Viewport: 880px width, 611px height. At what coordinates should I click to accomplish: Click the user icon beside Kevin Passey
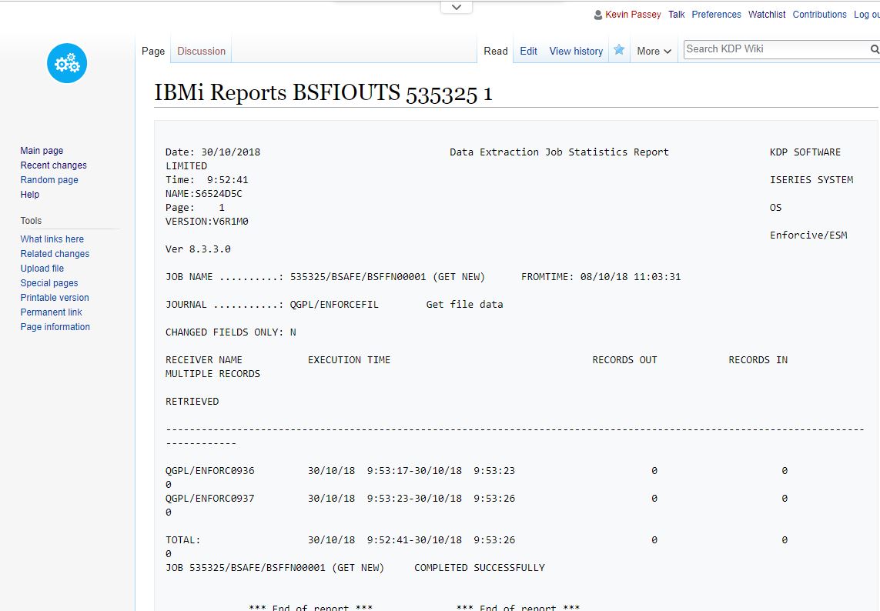(x=598, y=15)
